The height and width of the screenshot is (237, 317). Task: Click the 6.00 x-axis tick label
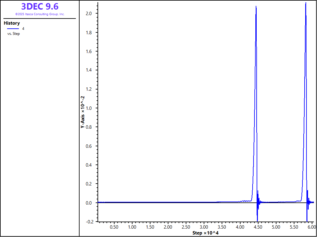pos(311,227)
